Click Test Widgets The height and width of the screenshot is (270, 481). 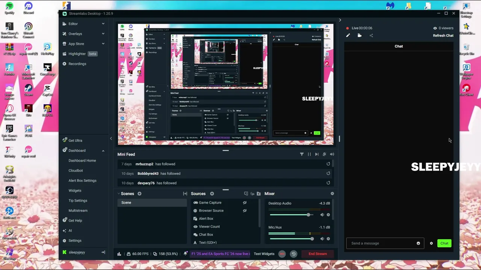[x=264, y=254]
